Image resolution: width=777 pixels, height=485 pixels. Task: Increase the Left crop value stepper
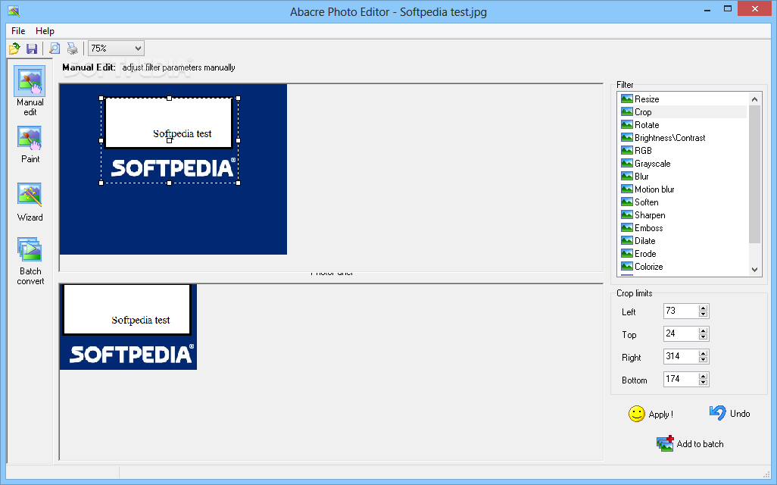click(703, 308)
